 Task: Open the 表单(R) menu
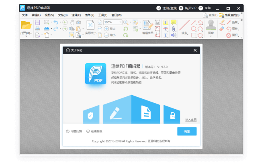point(89,15)
